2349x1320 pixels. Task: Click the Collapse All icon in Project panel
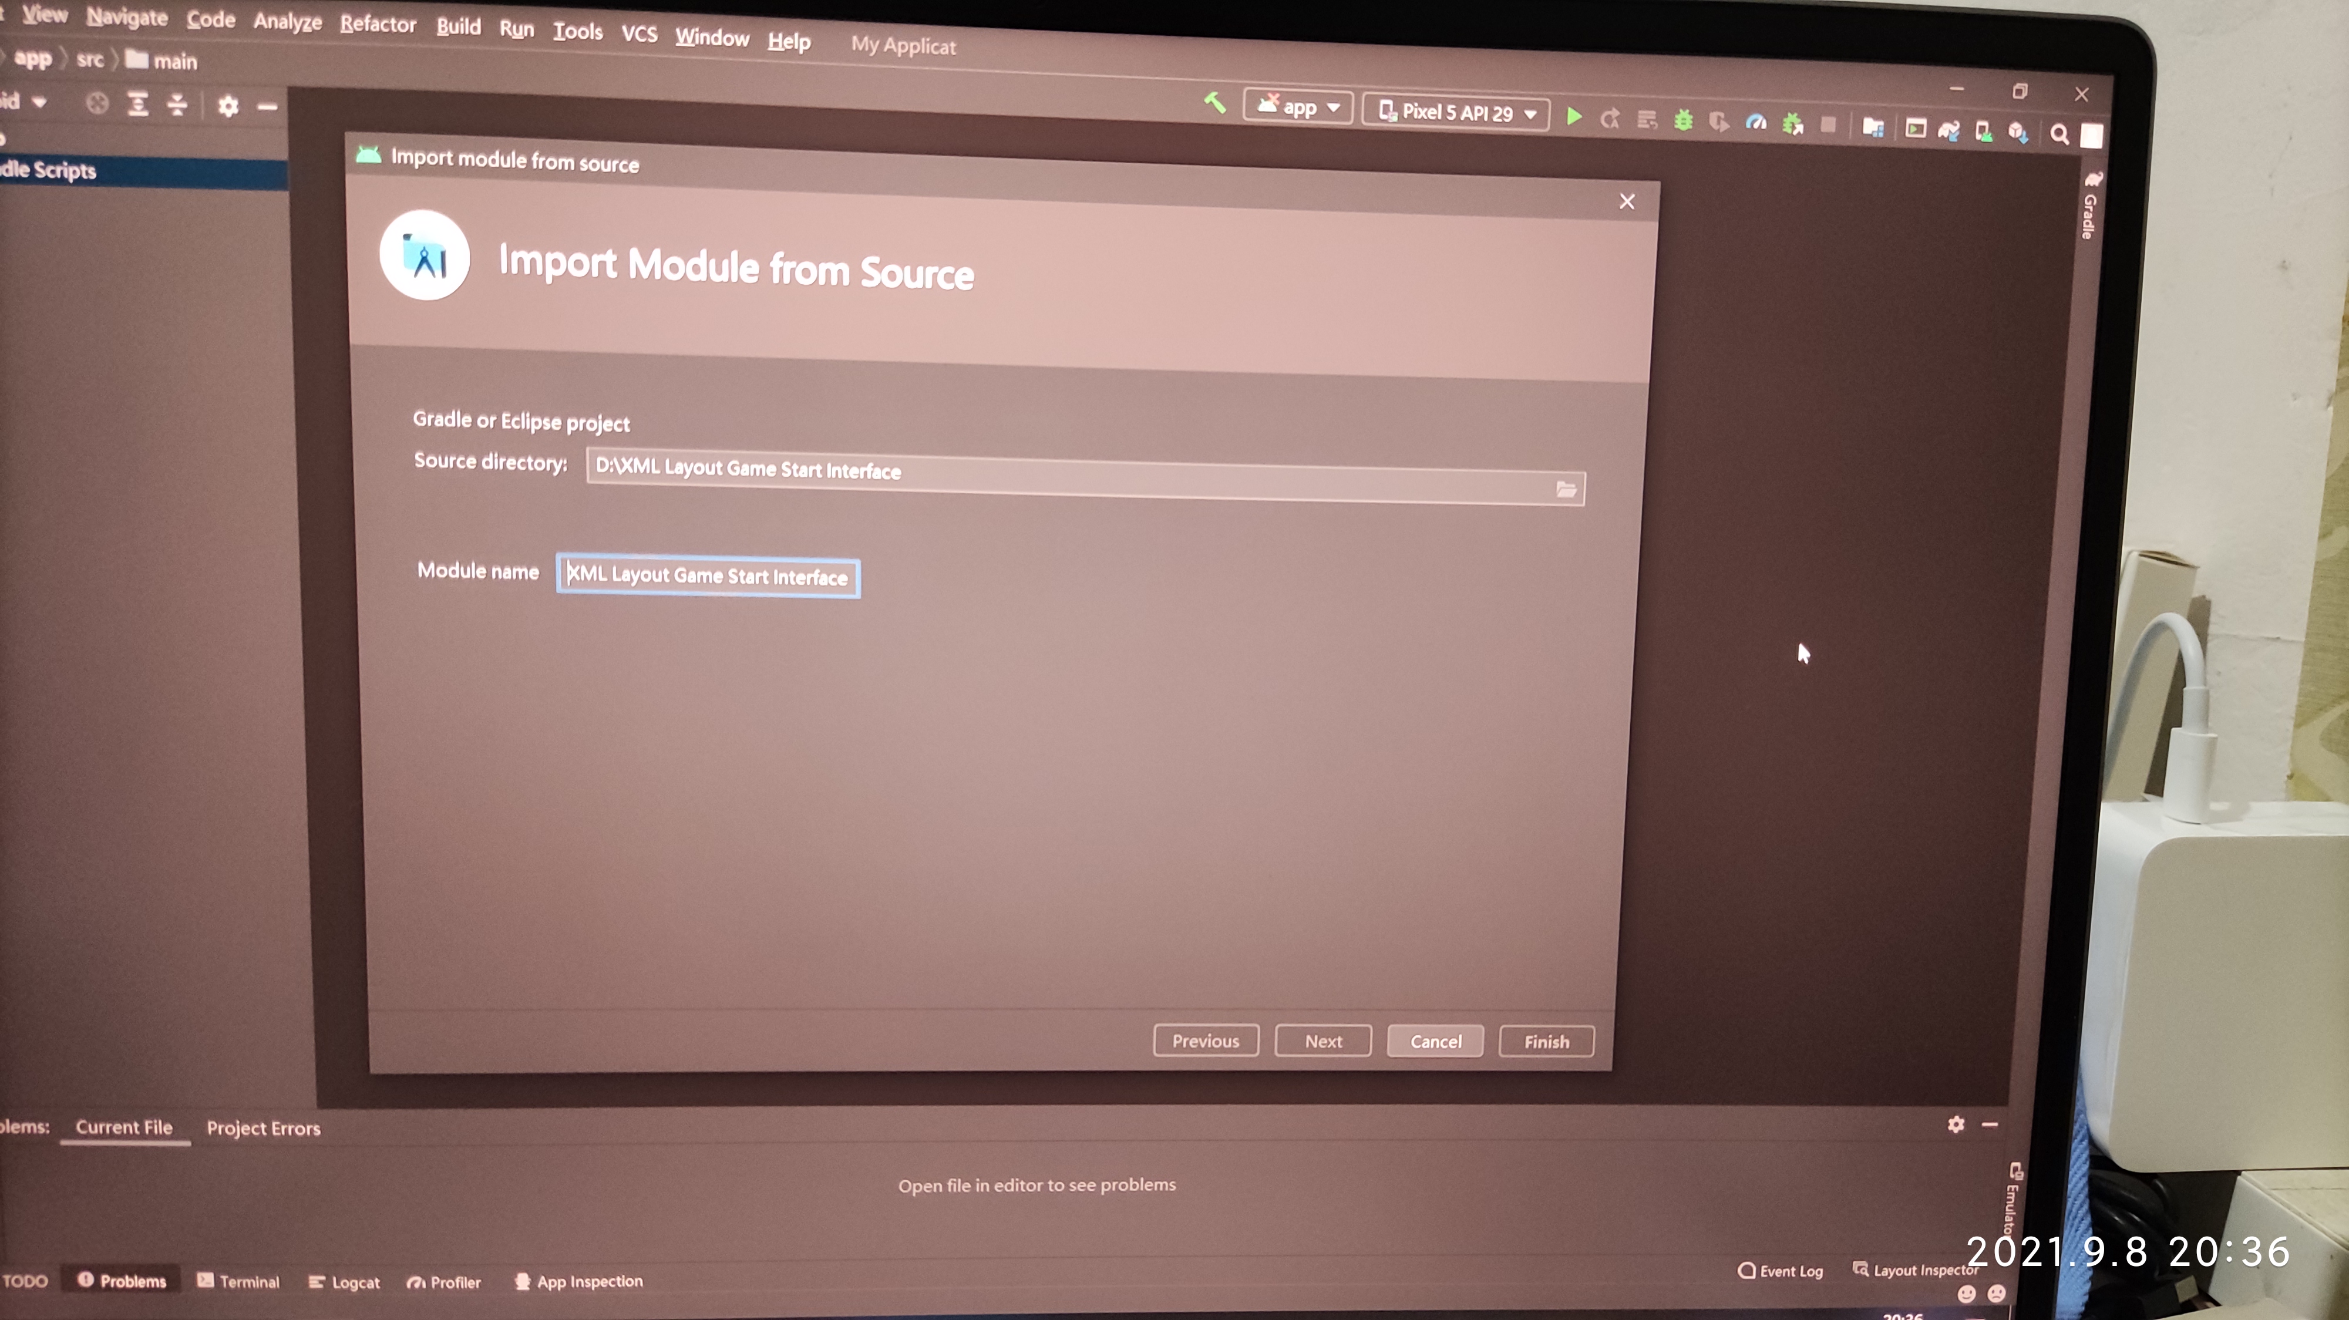pos(177,105)
